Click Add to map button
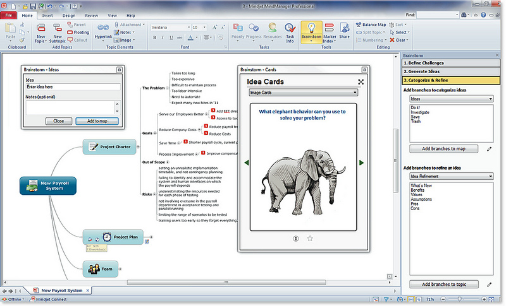Image resolution: width=506 pixels, height=306 pixels. [x=97, y=121]
